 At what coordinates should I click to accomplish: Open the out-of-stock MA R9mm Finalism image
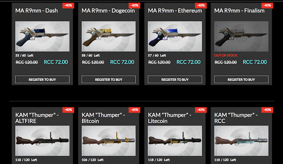point(241,37)
